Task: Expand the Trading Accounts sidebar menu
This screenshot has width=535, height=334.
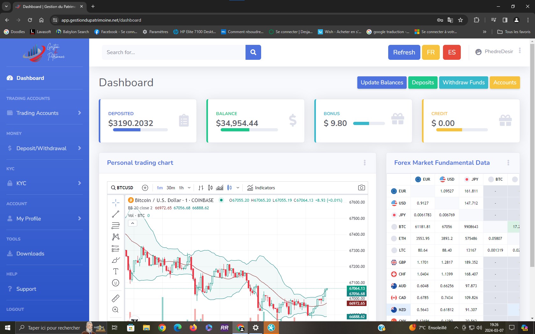Action: point(45,113)
